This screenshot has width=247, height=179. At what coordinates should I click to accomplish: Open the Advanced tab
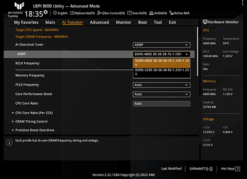coord(99,22)
